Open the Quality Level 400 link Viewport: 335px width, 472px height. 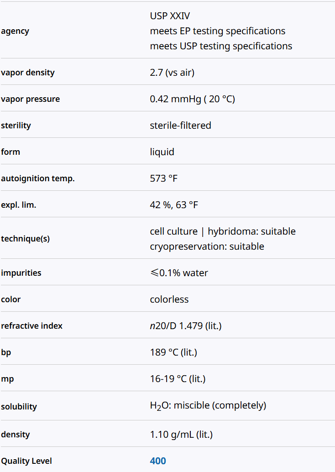(158, 461)
